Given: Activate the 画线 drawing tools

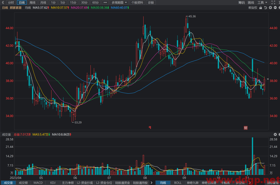Looking at the screenshot, I should (x=251, y=2).
